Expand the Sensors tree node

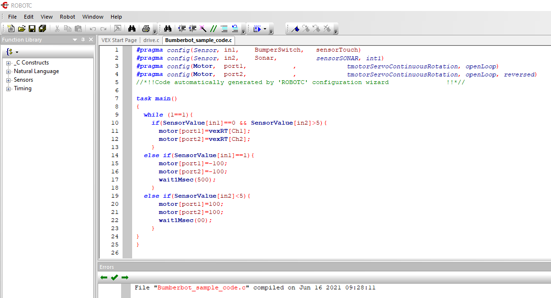click(x=9, y=80)
